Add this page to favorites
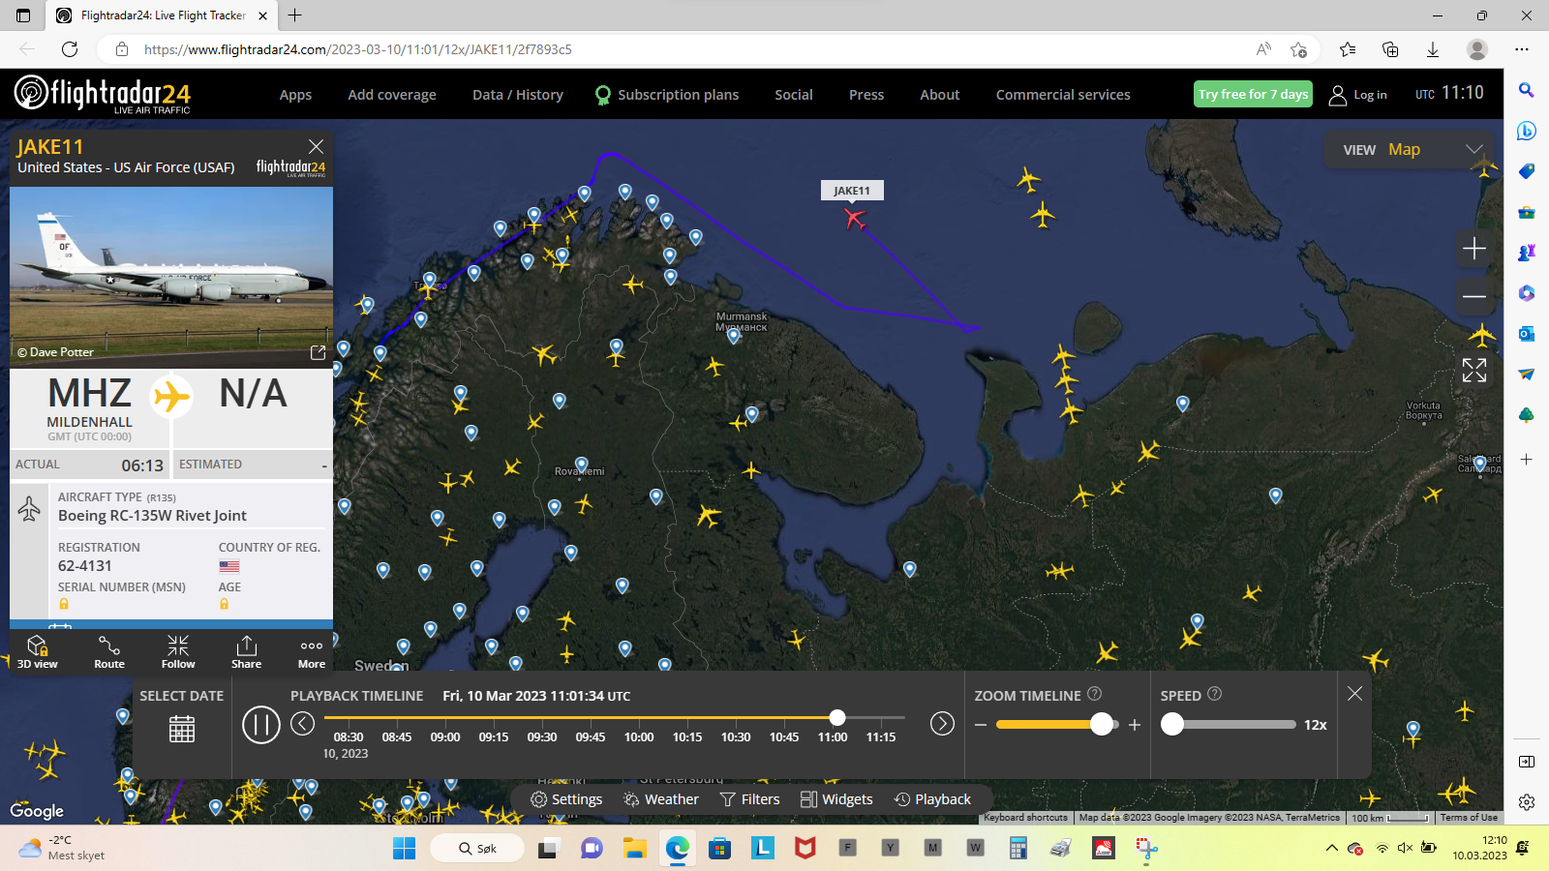 point(1299,49)
